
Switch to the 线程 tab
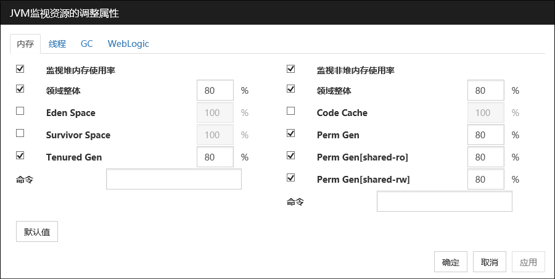click(57, 44)
